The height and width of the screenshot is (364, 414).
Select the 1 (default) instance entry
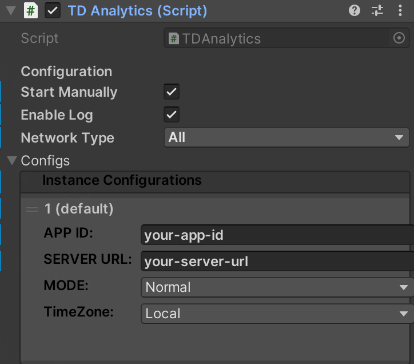79,209
